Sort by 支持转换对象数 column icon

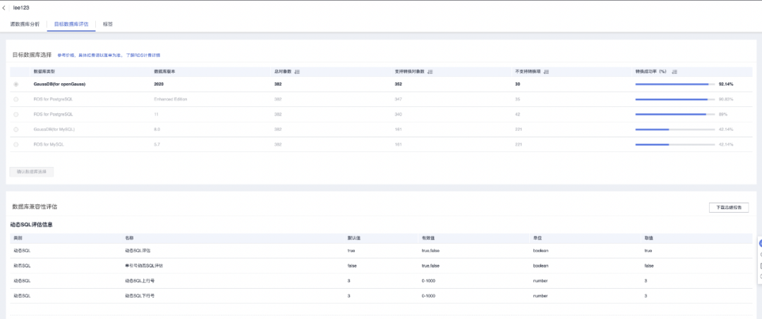click(x=430, y=72)
